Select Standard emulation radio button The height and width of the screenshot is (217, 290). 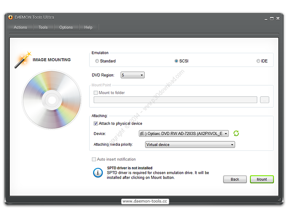pos(97,61)
